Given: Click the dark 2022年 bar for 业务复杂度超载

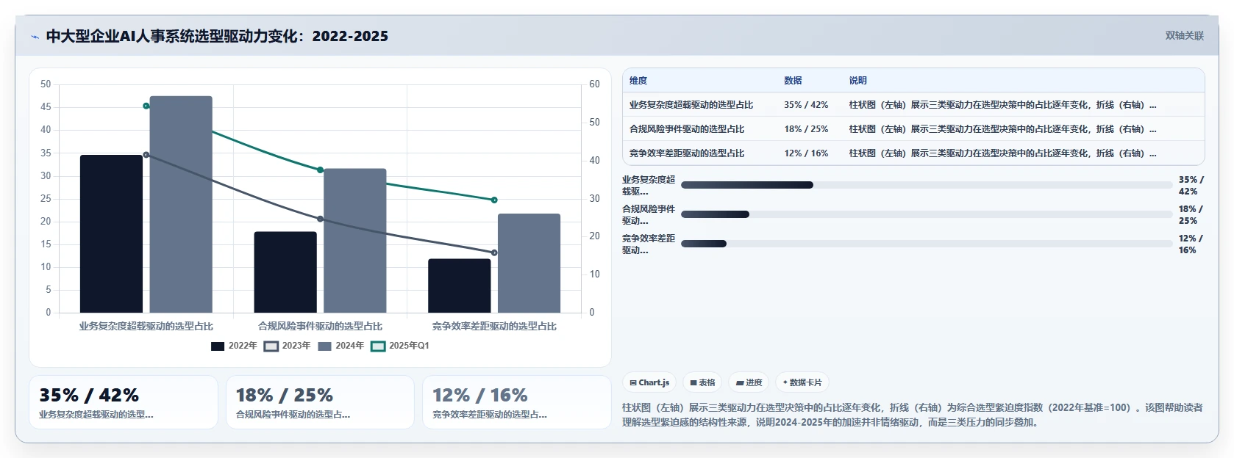Looking at the screenshot, I should pos(111,233).
